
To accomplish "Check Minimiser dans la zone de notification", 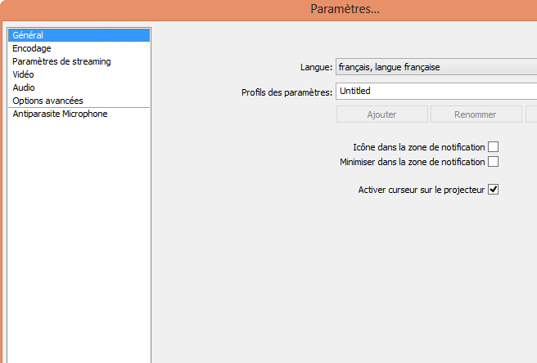I will (x=493, y=162).
